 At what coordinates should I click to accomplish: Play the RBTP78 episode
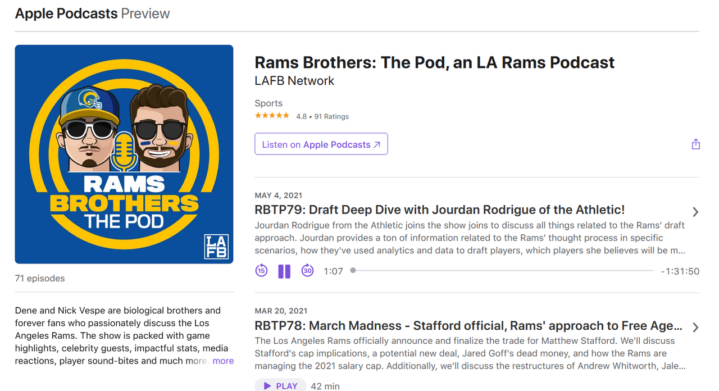(x=280, y=386)
